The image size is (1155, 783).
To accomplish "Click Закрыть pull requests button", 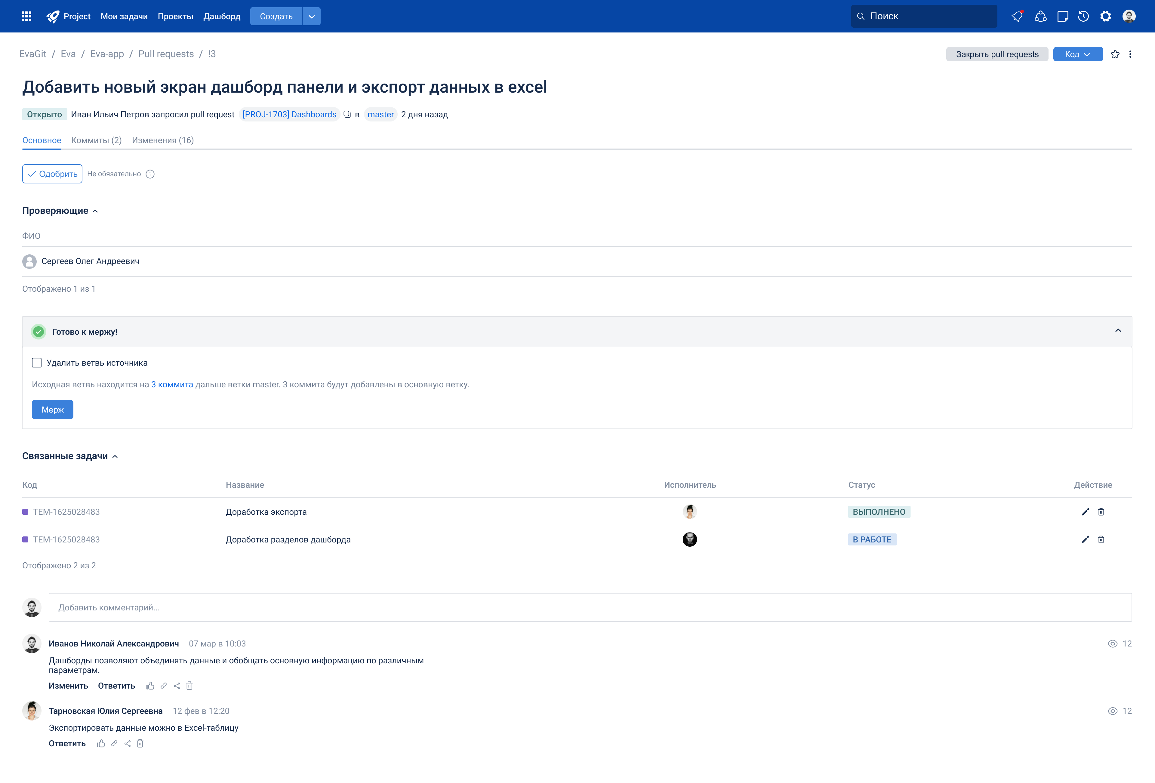I will coord(997,54).
